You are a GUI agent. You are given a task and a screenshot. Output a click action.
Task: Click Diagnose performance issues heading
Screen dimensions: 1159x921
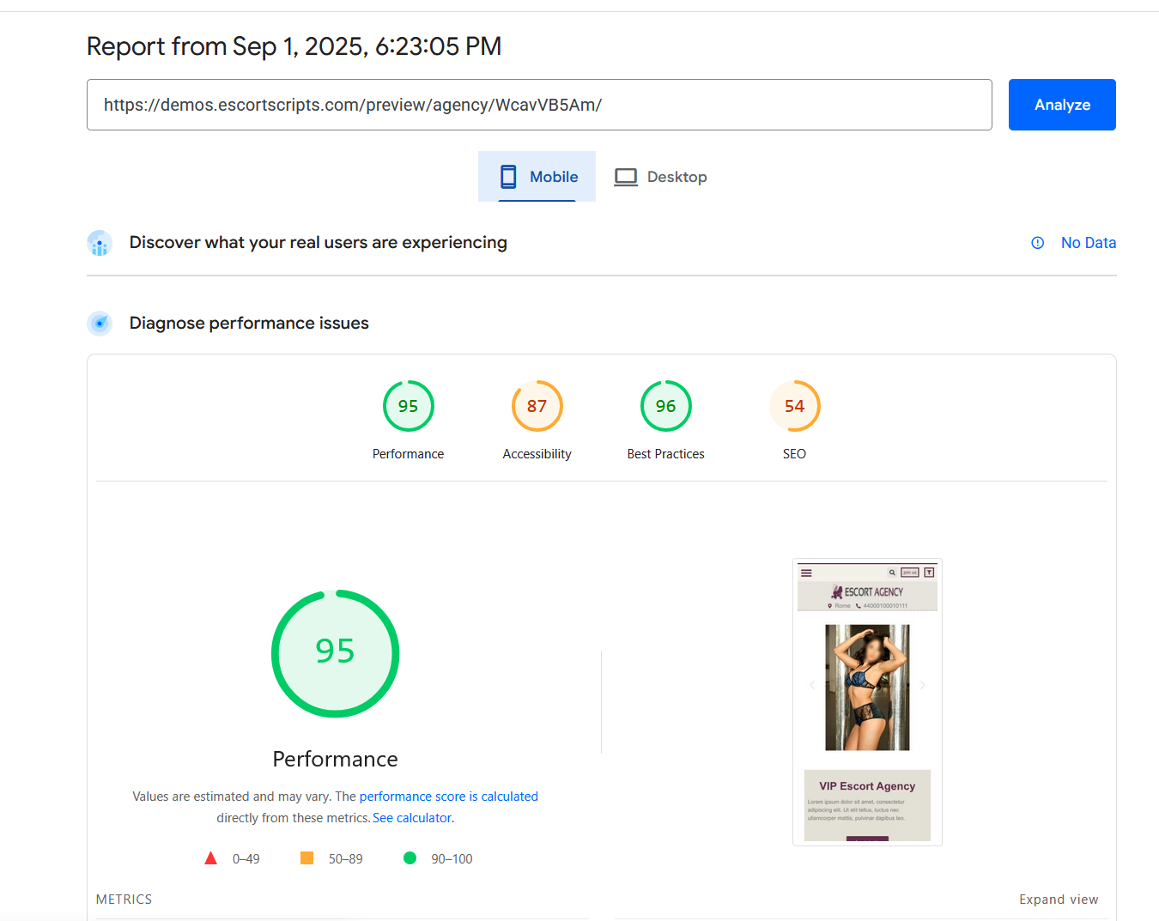click(249, 324)
